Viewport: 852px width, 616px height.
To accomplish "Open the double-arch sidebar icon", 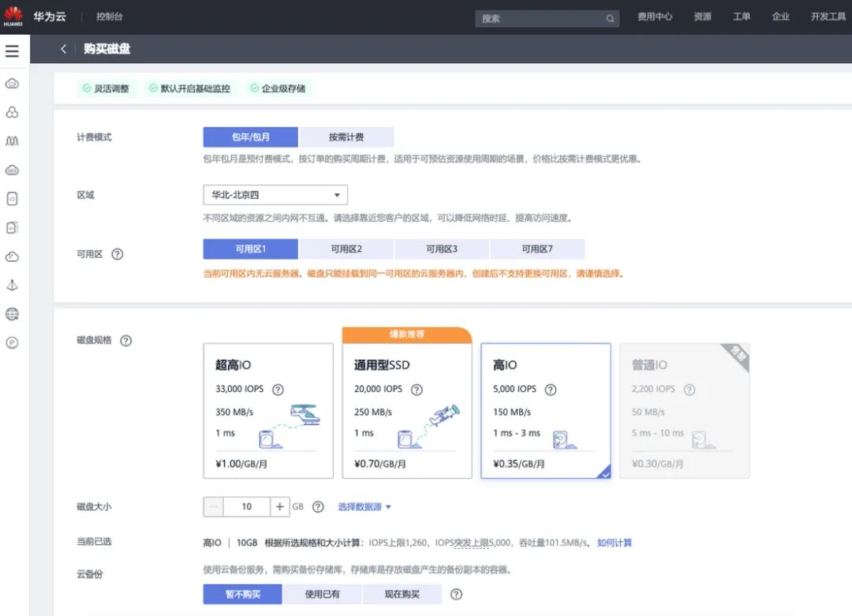I will (12, 141).
